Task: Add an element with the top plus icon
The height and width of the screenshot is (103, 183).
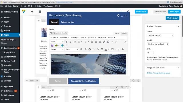Action: pos(32,11)
